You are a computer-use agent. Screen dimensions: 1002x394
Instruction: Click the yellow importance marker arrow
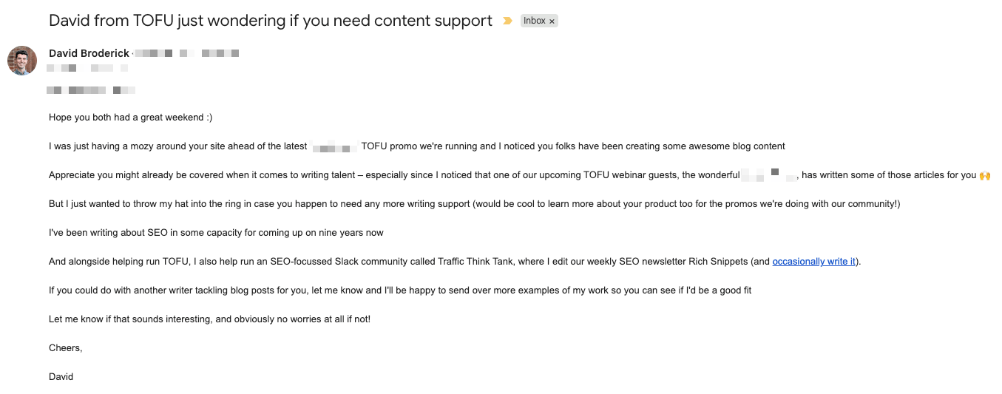[507, 21]
